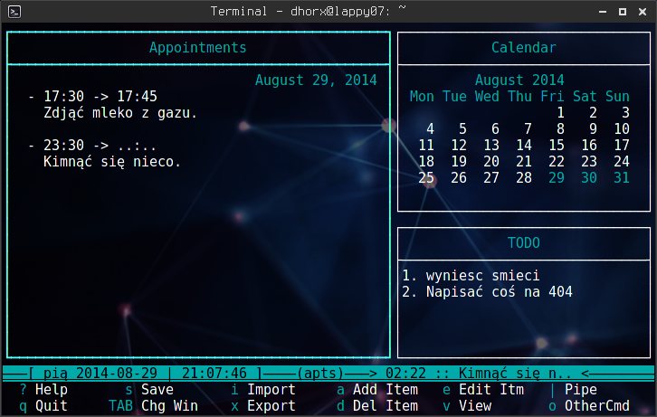Click the Sun weekday column header
Screen dimensions: 657x417
point(617,97)
